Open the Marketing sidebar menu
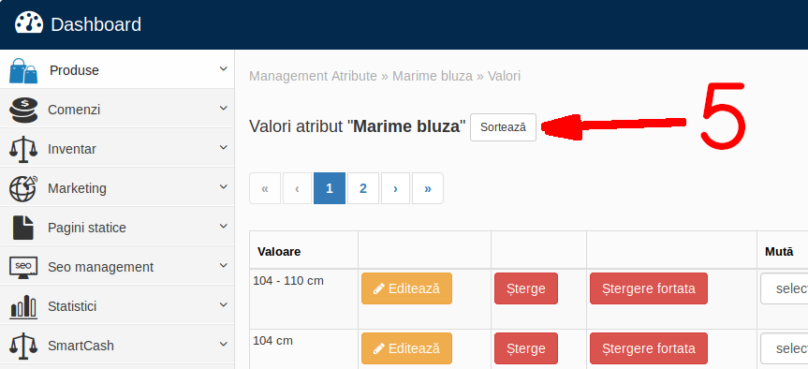The height and width of the screenshot is (369, 808). click(117, 188)
